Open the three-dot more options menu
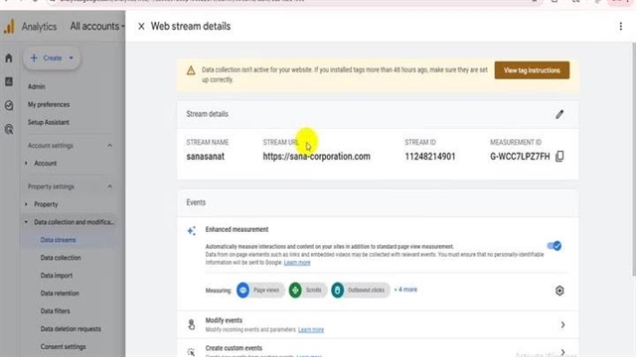636x357 pixels. coord(620,27)
